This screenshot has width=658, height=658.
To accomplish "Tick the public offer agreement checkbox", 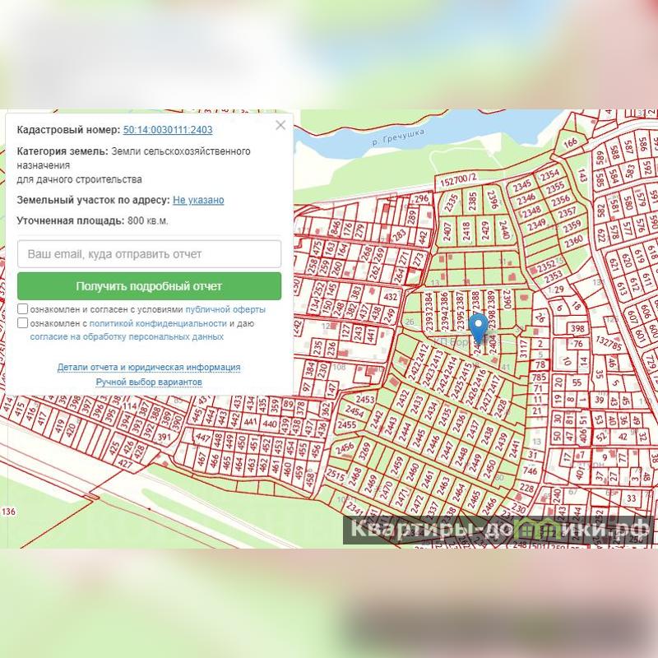I will coord(23,309).
